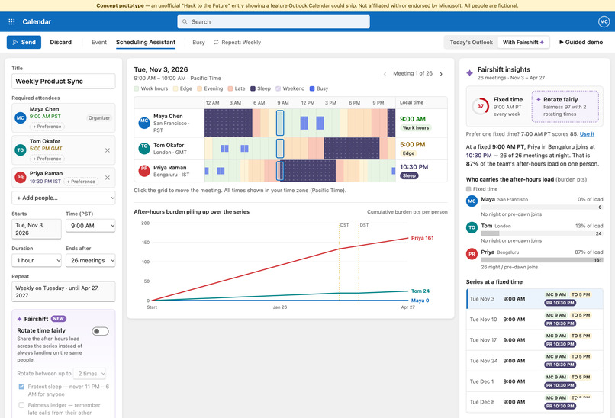Go to next meeting arrow
Viewport: 615px width, 418px height.
(x=441, y=74)
